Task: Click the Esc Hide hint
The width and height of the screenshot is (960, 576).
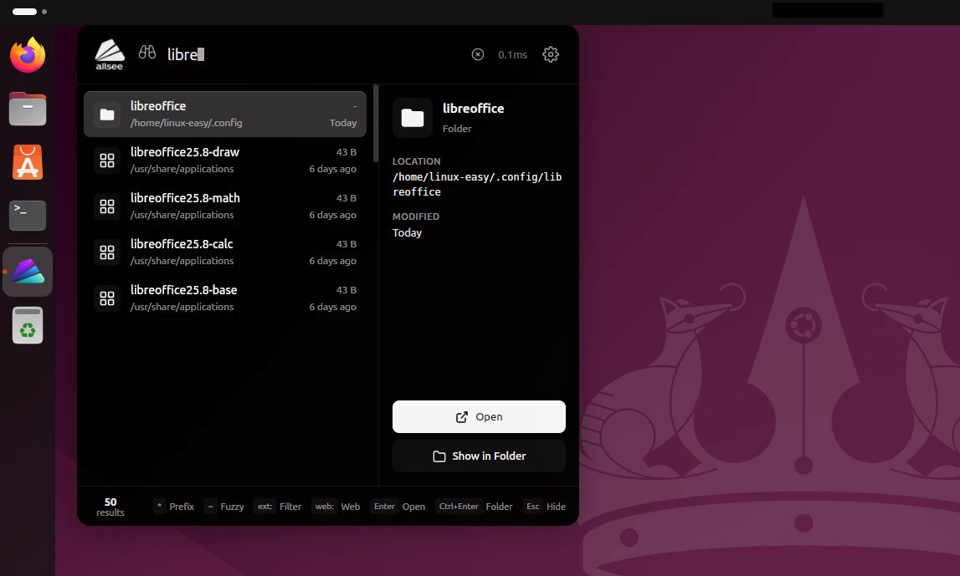Action: (544, 506)
